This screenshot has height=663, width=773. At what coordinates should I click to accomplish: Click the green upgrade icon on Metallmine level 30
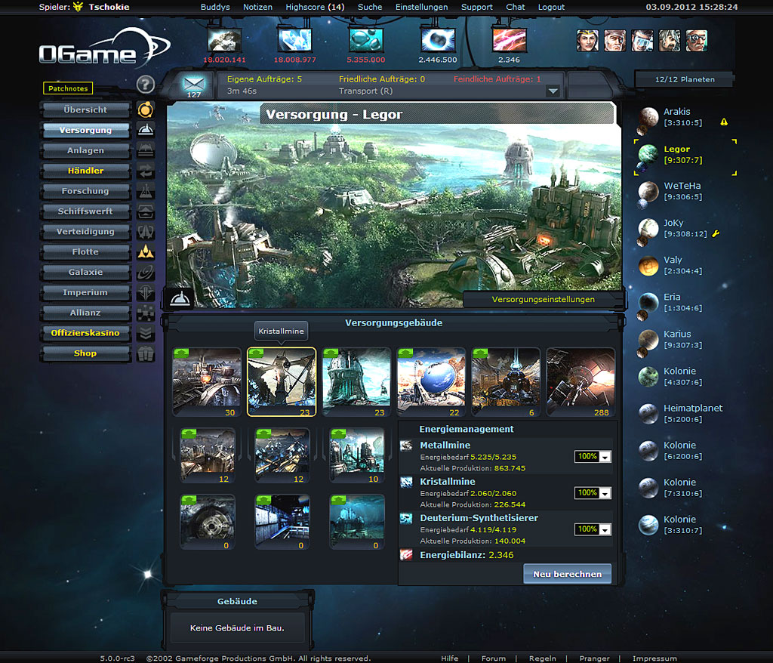[181, 353]
